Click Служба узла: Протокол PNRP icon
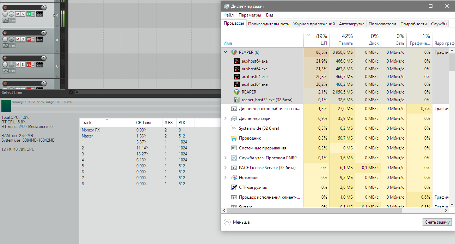455x244 pixels. pos(234,158)
